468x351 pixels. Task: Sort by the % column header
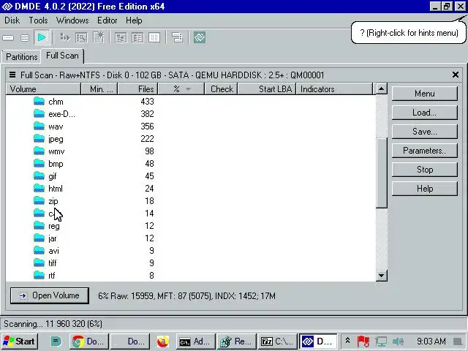(x=181, y=89)
